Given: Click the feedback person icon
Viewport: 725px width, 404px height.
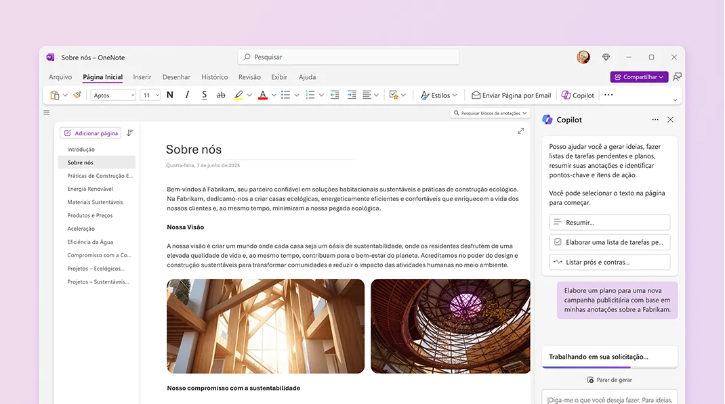Looking at the screenshot, I should click(677, 77).
